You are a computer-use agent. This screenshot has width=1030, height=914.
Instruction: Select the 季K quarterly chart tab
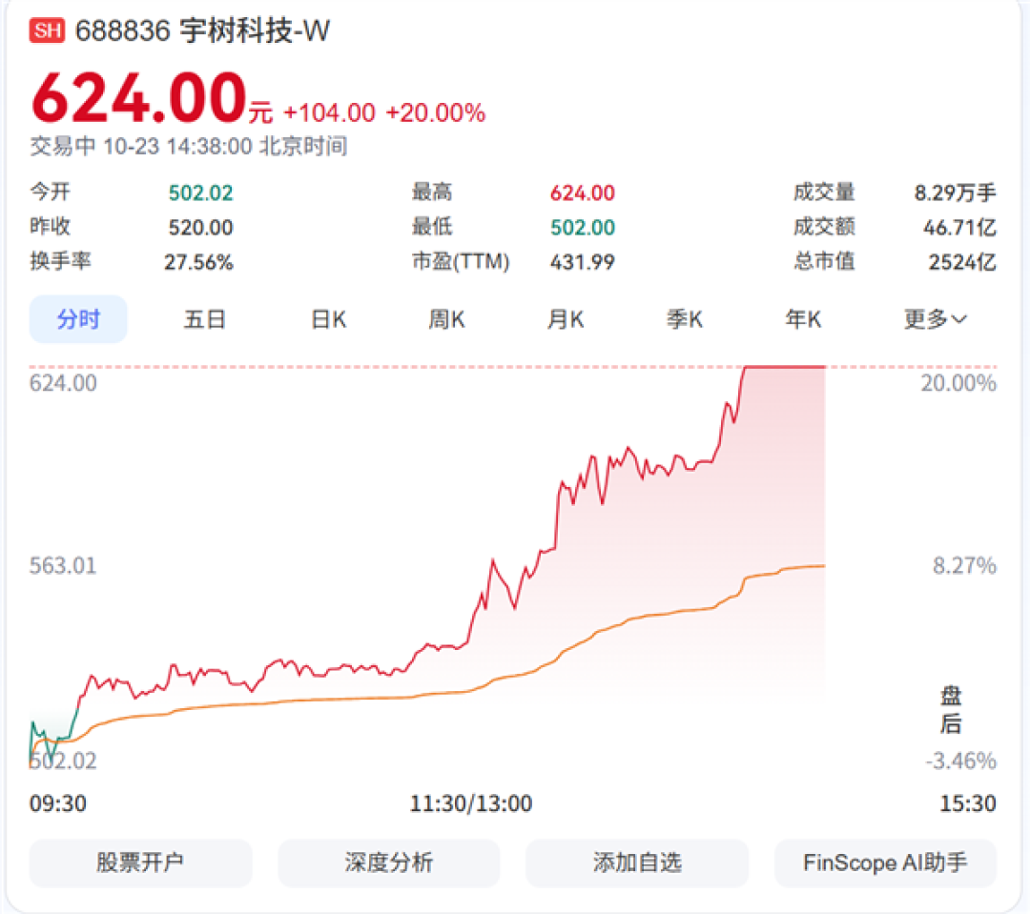pyautogui.click(x=685, y=320)
